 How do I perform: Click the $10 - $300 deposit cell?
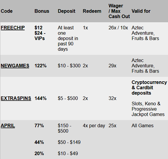click(69, 66)
